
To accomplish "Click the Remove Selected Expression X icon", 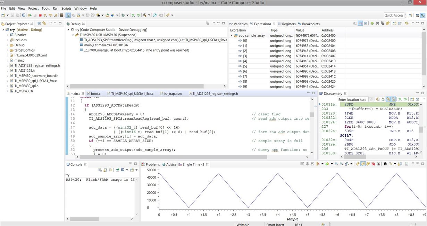I will pos(378,24).
